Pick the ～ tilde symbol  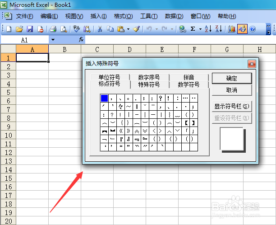click(129, 107)
